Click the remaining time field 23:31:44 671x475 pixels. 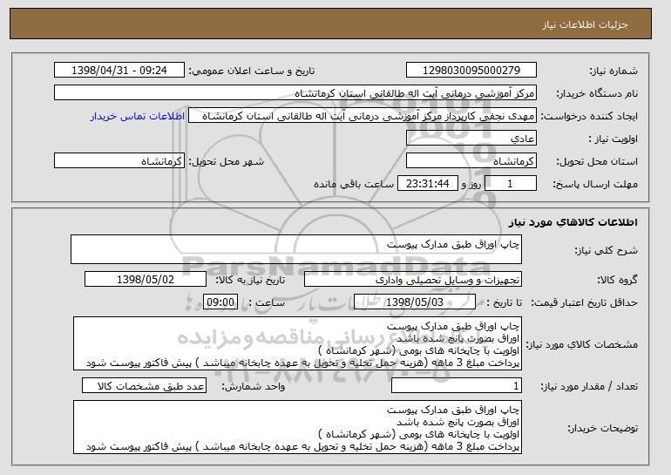pos(428,184)
